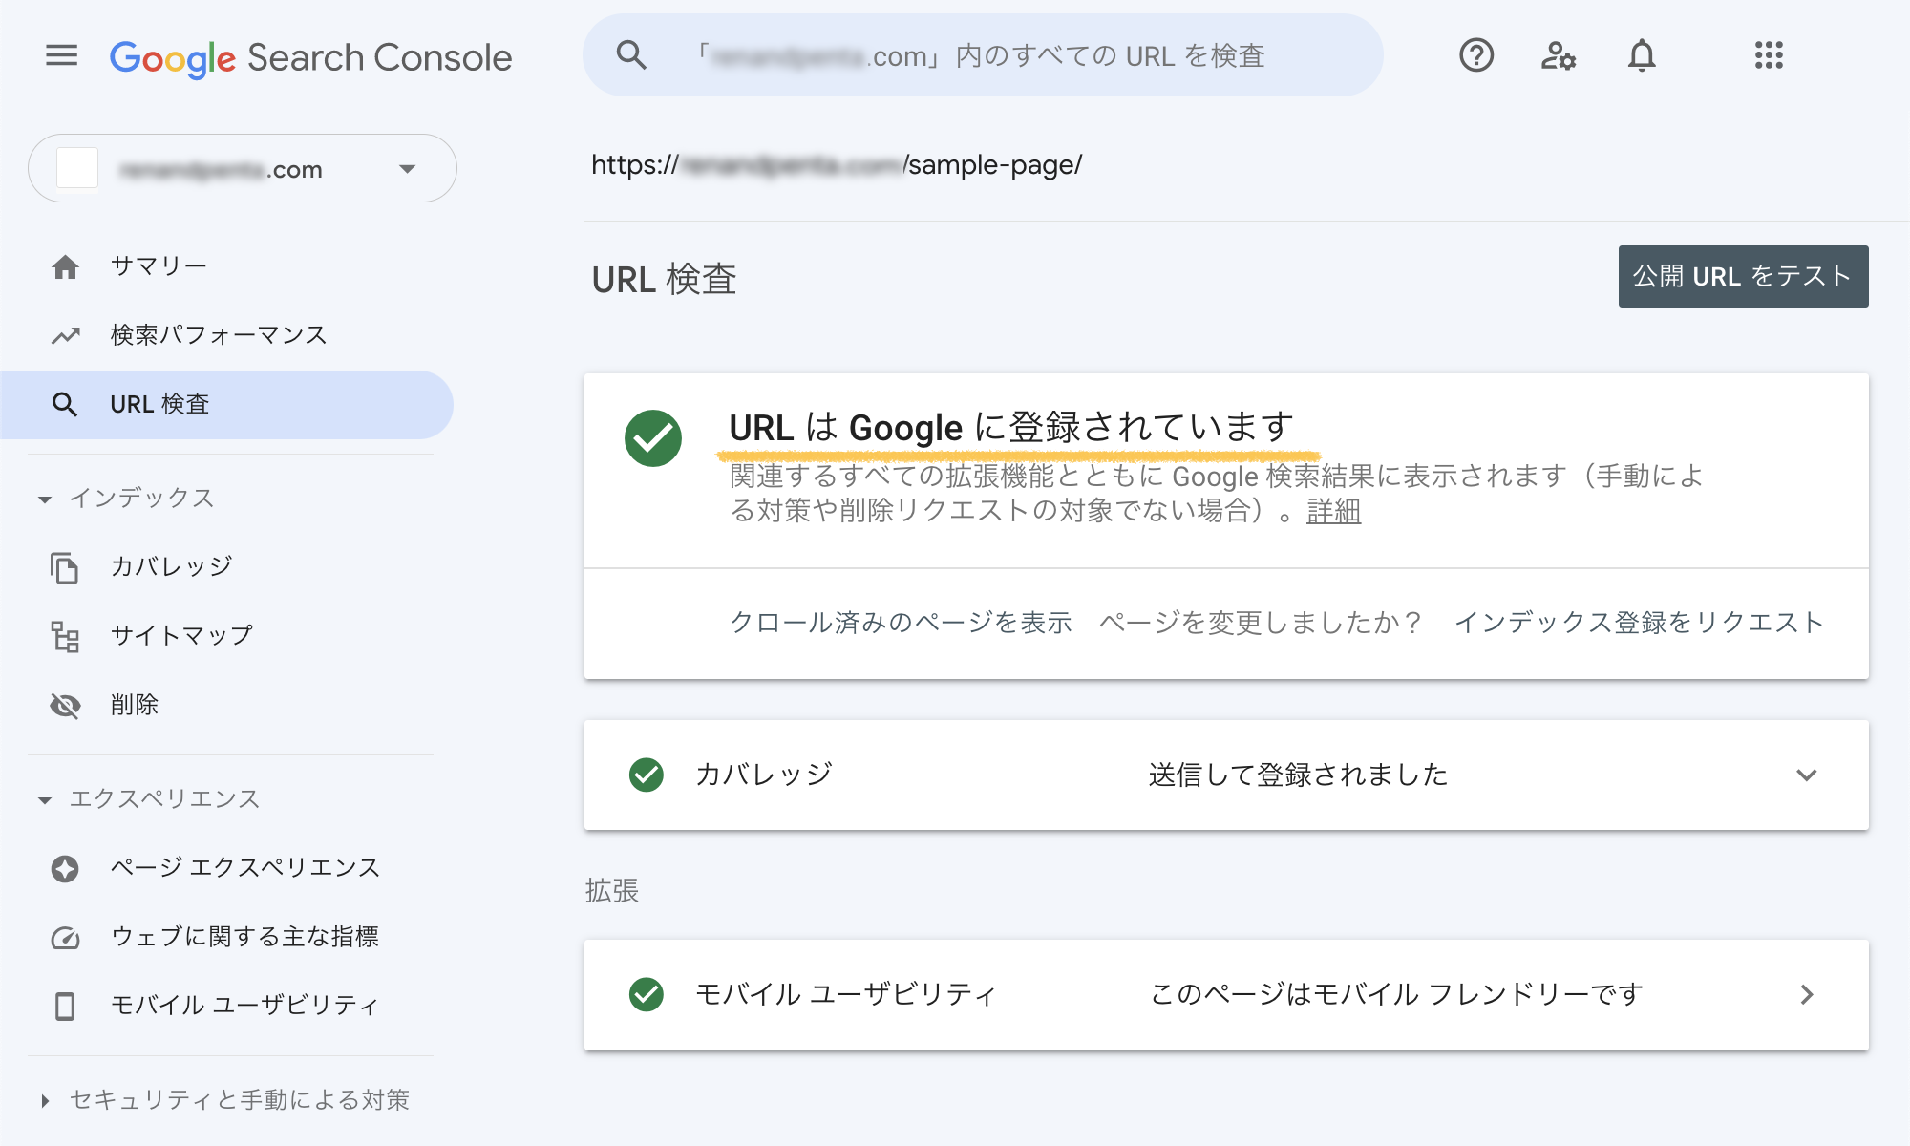The image size is (1910, 1146).
Task: Click 送信して登録されました status text
Action: click(x=1298, y=775)
